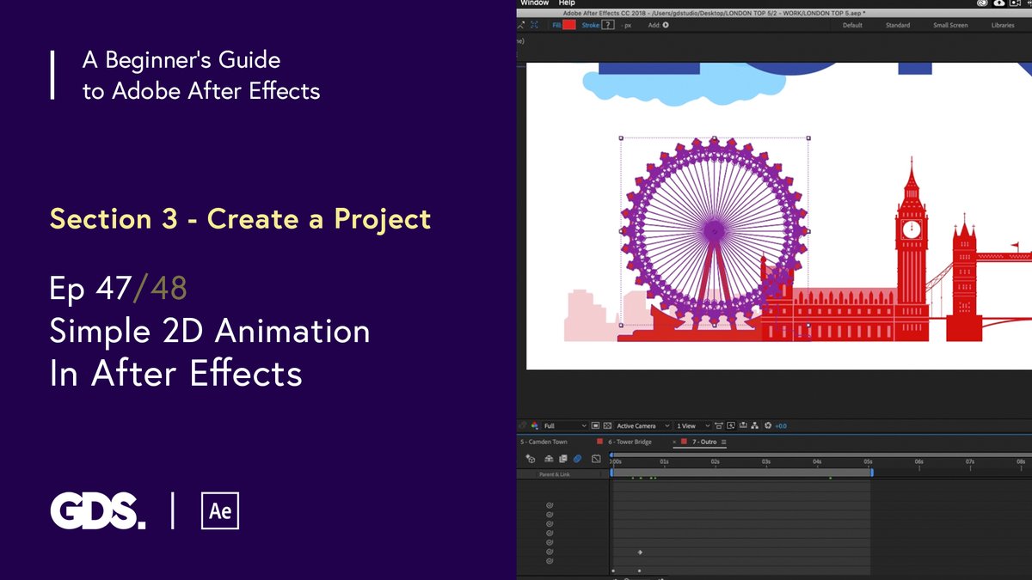Toggle the Region of Interest icon
Image resolution: width=1032 pixels, height=580 pixels.
pyautogui.click(x=595, y=426)
